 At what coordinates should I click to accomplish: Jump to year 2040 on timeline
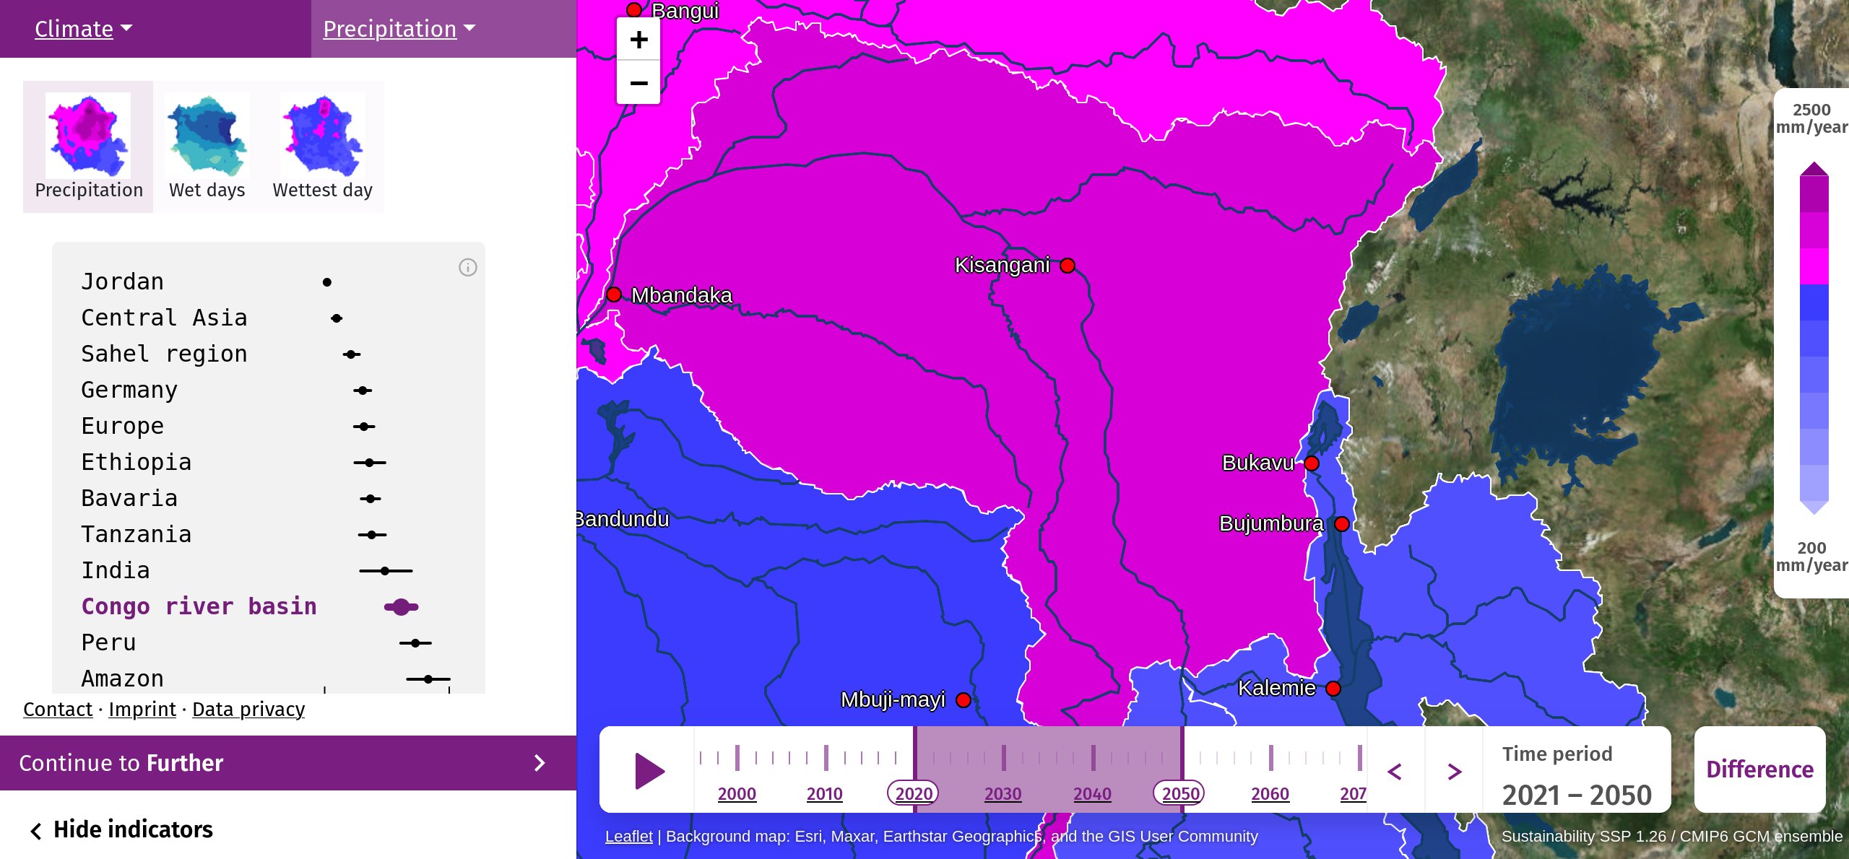tap(1092, 794)
